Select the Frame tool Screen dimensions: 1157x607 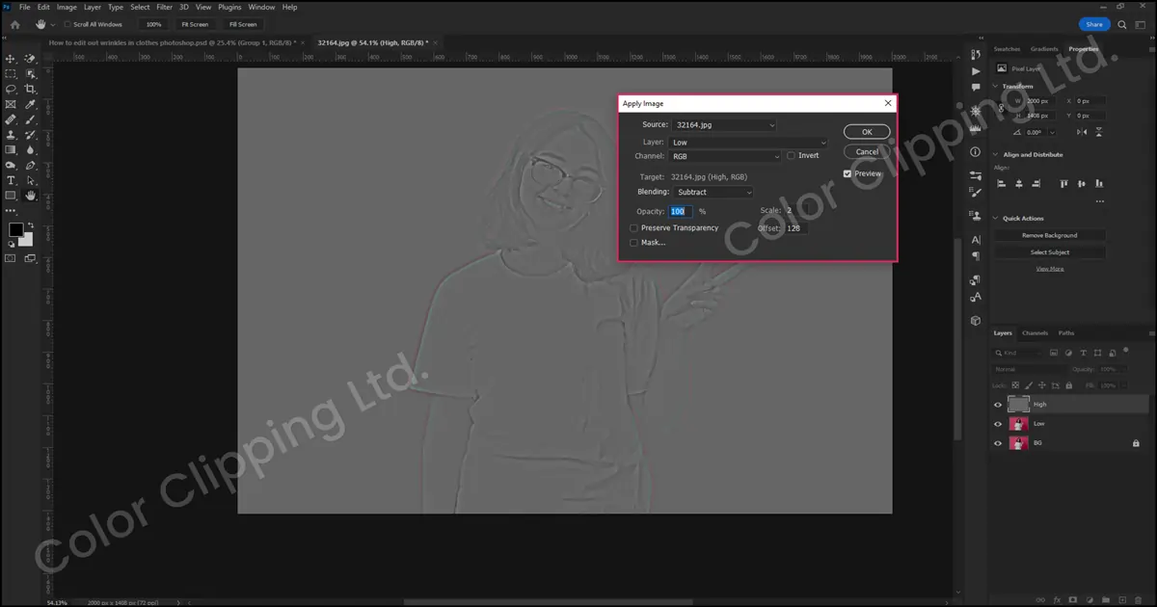coord(11,104)
